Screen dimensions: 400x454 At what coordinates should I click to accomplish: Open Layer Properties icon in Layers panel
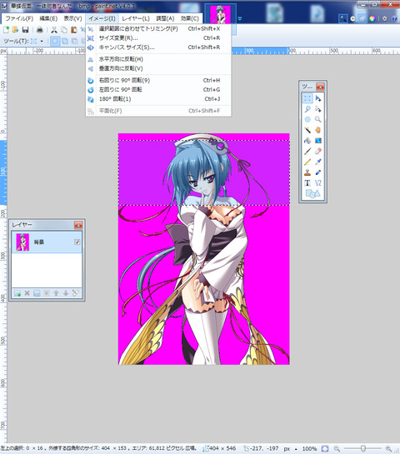click(x=75, y=293)
